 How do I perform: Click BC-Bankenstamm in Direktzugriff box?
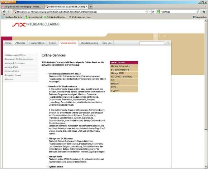pyautogui.click(x=124, y=70)
